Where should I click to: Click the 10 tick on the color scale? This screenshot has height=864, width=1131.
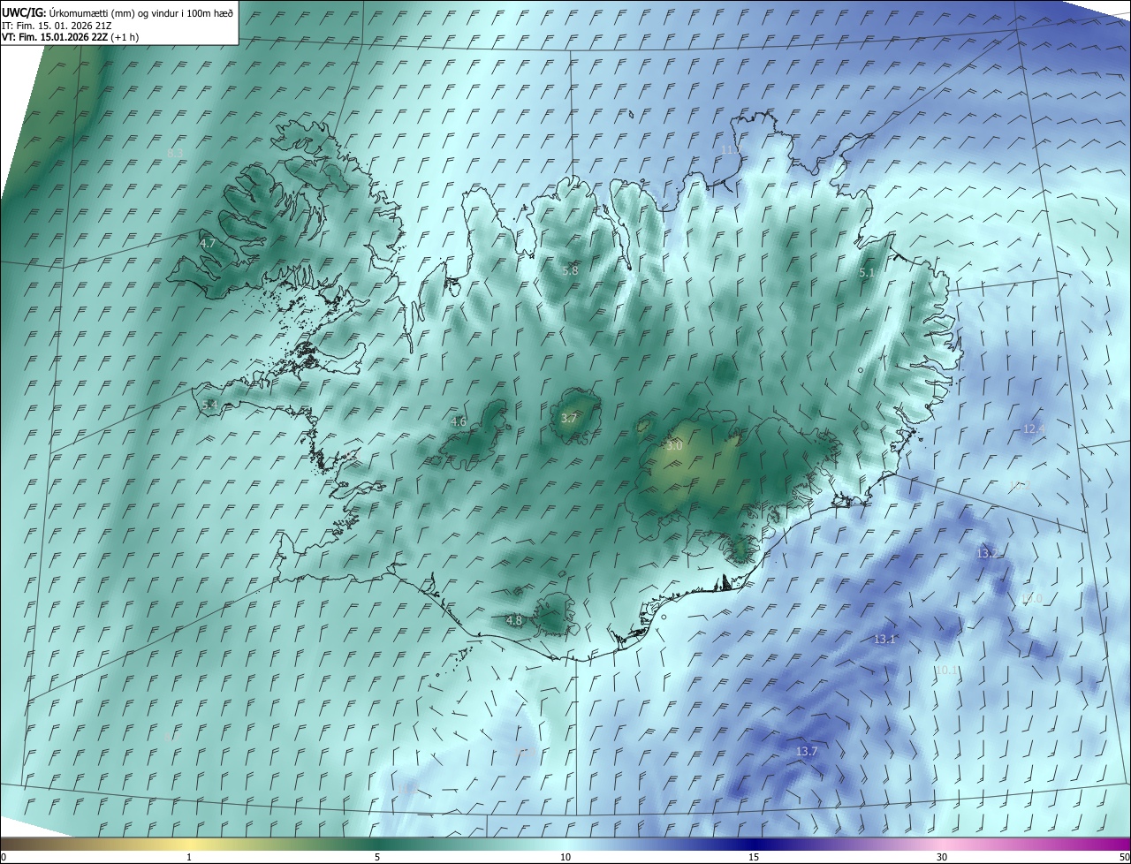(565, 858)
